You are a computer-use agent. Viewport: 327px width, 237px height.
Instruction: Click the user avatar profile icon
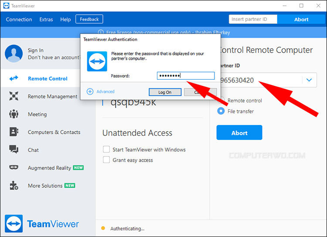(x=14, y=54)
